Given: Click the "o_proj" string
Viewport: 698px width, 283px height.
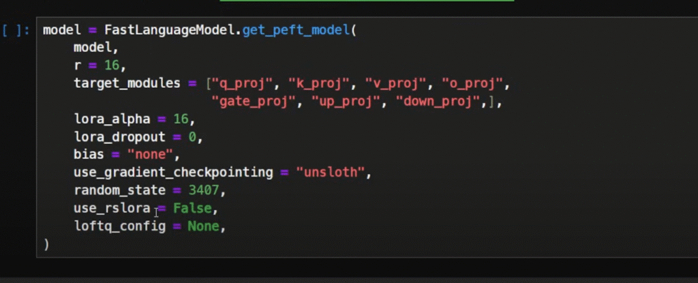Looking at the screenshot, I should 472,83.
